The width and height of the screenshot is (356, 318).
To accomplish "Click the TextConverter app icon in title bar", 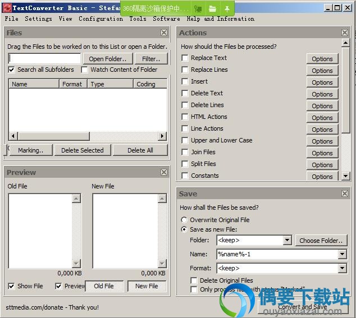I will 7,8.
